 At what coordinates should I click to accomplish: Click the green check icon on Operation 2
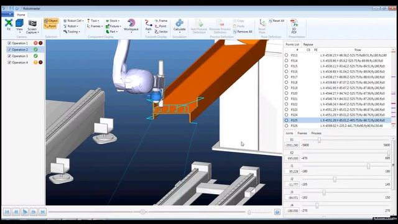coord(35,50)
